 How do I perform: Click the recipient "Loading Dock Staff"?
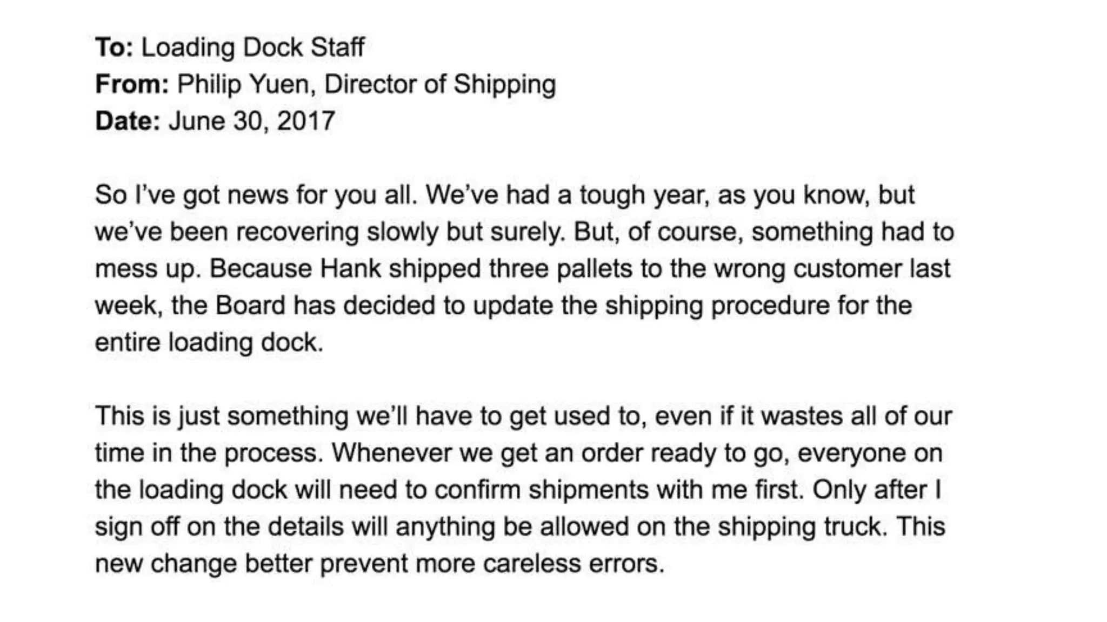252,48
